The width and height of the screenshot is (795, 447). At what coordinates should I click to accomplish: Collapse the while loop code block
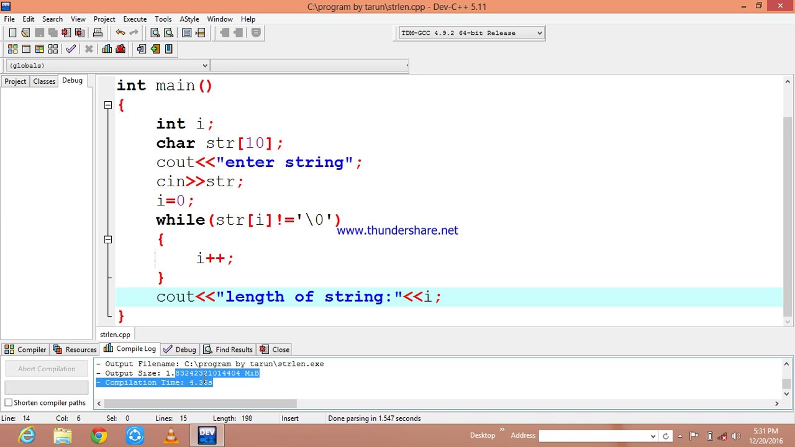pos(108,239)
